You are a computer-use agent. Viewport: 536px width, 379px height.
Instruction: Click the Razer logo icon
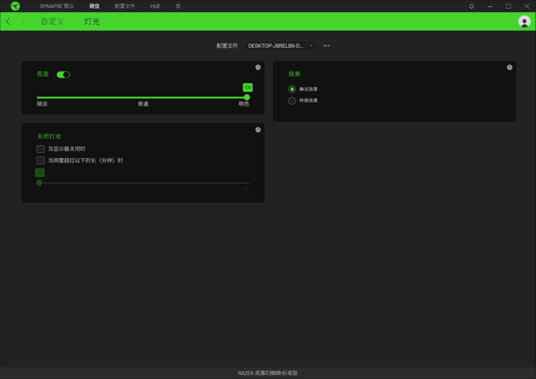click(15, 6)
